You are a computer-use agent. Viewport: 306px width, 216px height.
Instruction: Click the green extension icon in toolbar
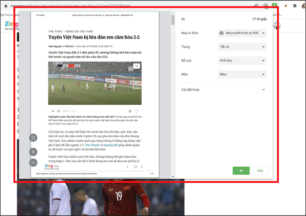click(x=275, y=5)
